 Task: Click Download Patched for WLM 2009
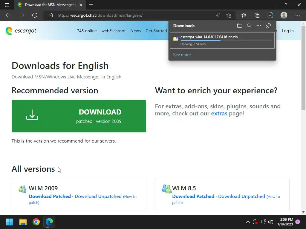[x=50, y=196]
